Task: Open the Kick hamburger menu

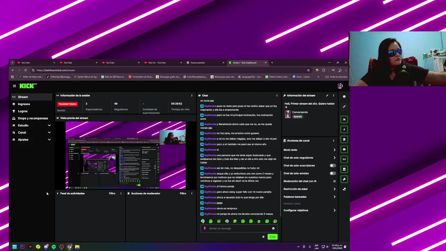Action: [14, 86]
